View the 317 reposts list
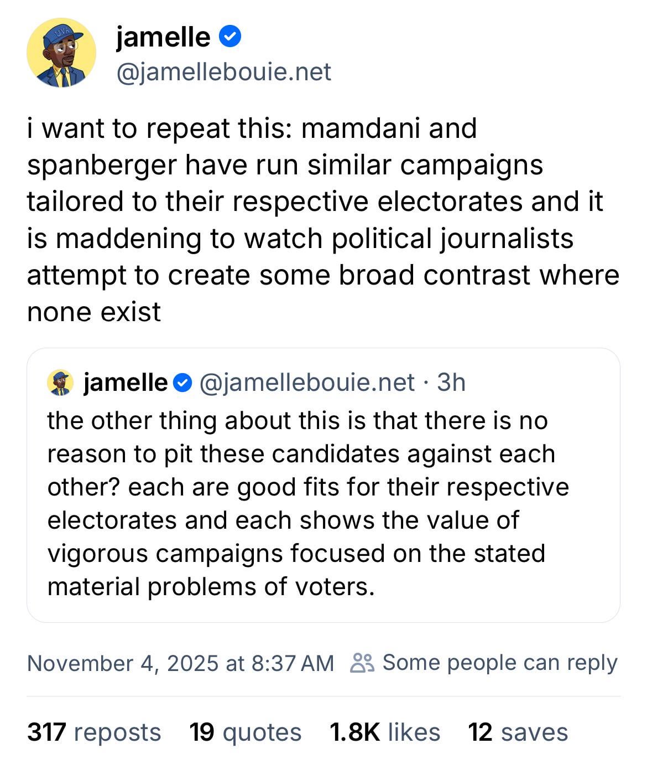 coord(94,732)
